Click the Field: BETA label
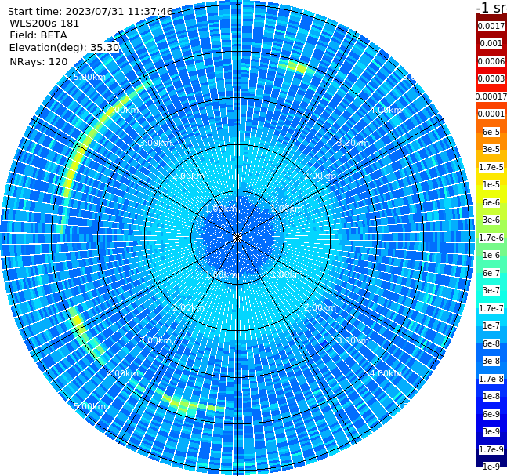Image resolution: width=507 pixels, height=476 pixels. pyautogui.click(x=38, y=35)
